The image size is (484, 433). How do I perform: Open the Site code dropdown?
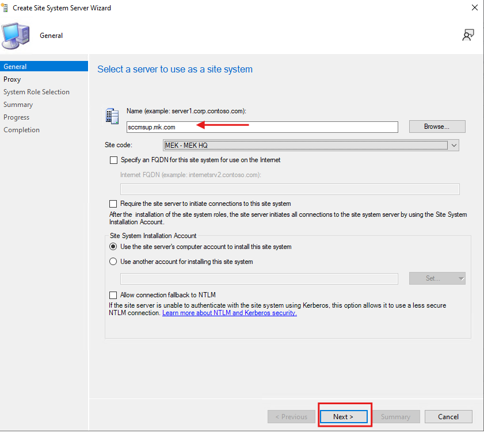(311, 145)
